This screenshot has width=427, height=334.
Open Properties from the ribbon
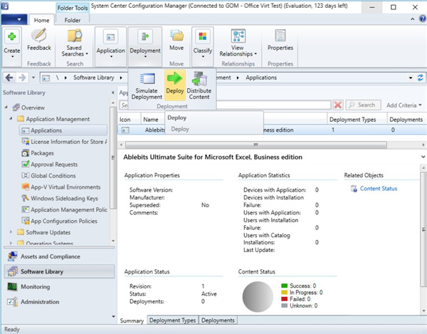280,41
